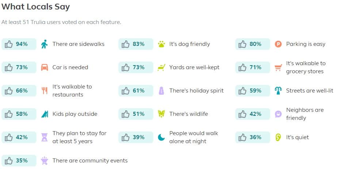This screenshot has height=169, width=340.
Task: Click the pedestrian icon beside sidewalks
Action: tap(44, 44)
